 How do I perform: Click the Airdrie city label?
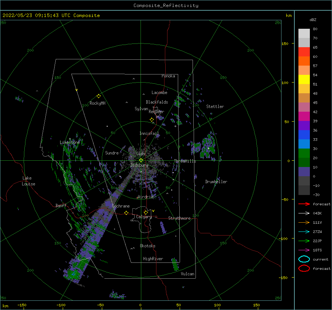tap(145, 197)
